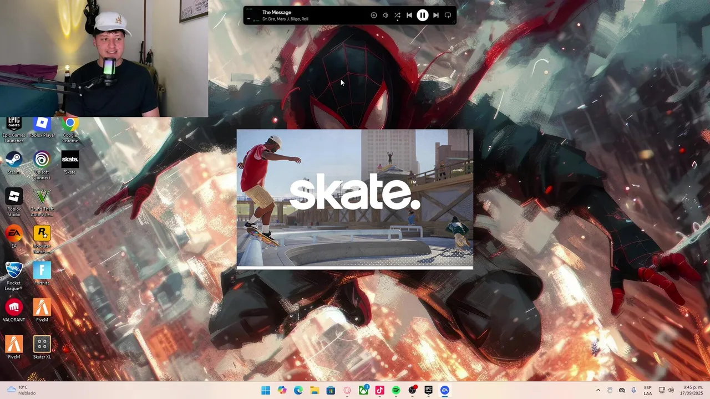
Task: Click the skate. splash screen
Action: pyautogui.click(x=355, y=199)
